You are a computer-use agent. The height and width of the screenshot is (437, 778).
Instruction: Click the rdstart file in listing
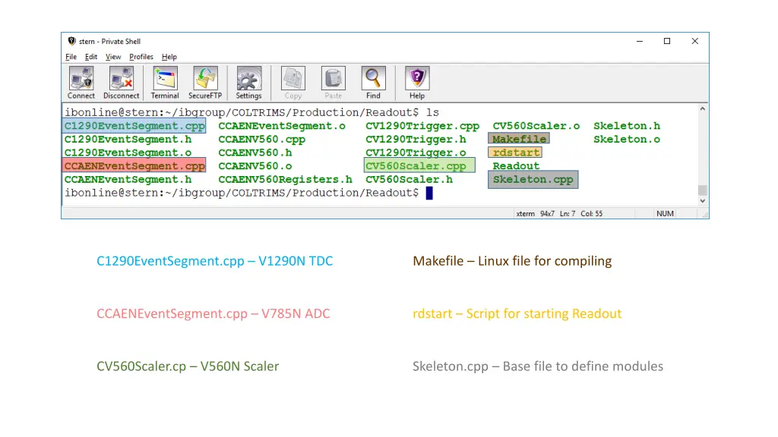(516, 152)
